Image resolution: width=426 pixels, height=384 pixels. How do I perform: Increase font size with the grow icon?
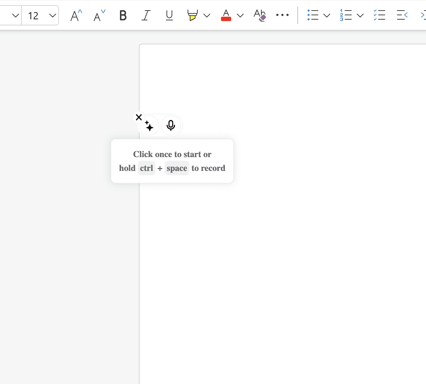pos(76,16)
